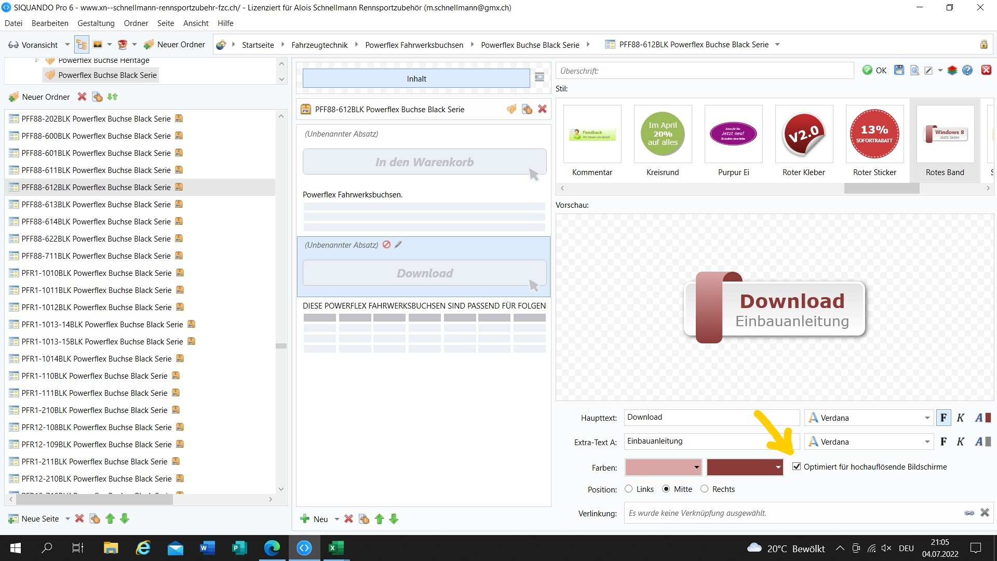Open dropdown arrow next to Neu button
997x561 pixels.
[336, 519]
